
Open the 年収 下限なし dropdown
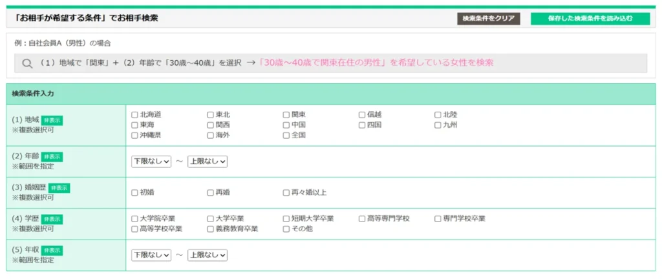(151, 255)
